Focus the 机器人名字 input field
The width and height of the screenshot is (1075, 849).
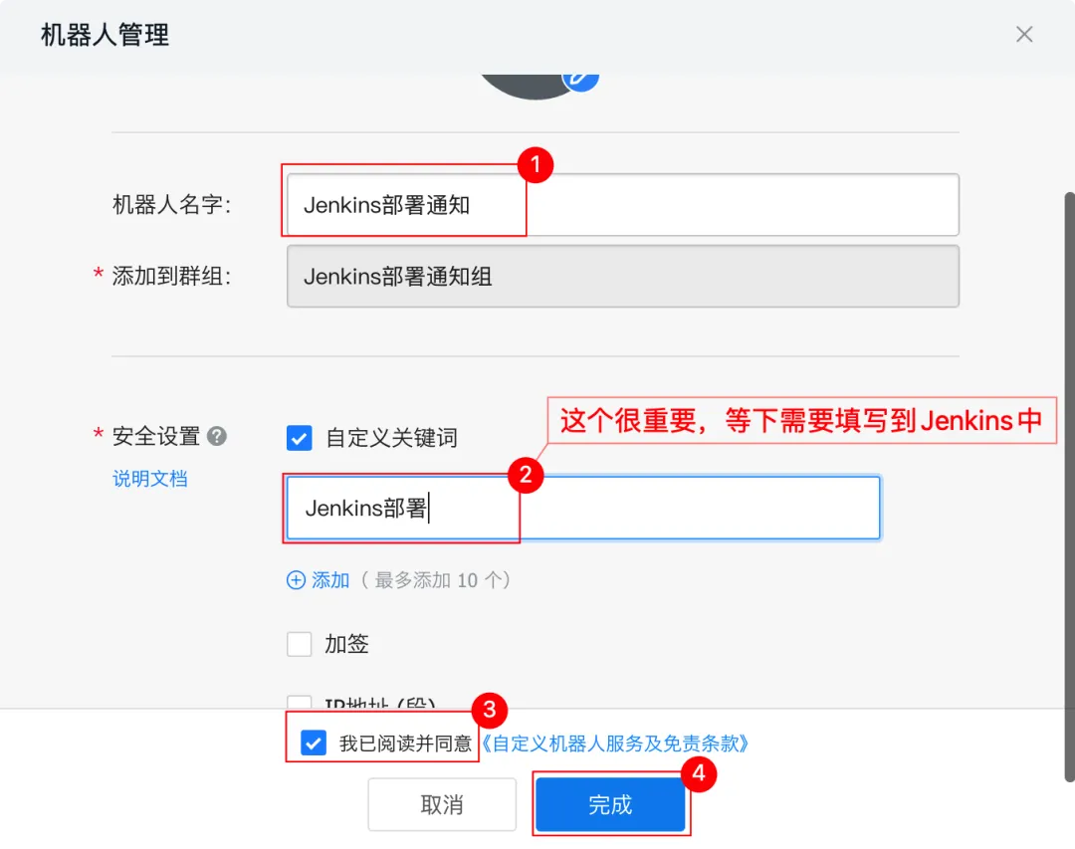pyautogui.click(x=622, y=204)
